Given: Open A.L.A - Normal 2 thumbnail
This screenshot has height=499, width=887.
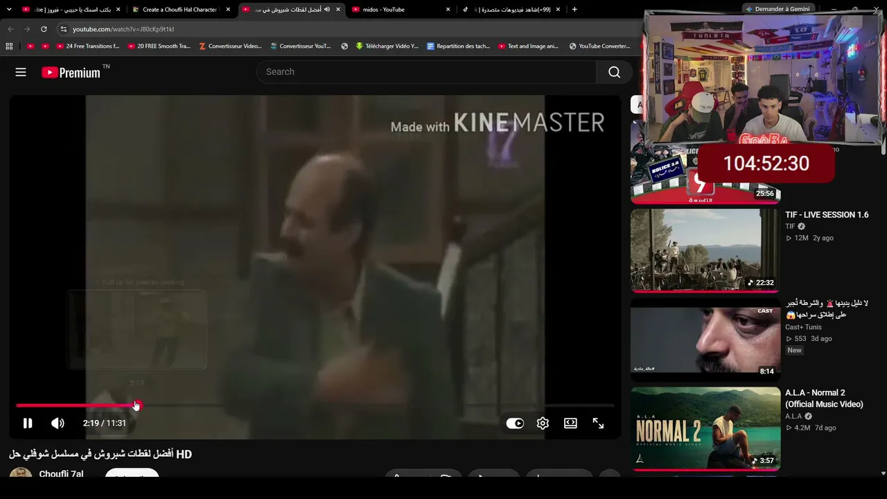Looking at the screenshot, I should (x=705, y=429).
